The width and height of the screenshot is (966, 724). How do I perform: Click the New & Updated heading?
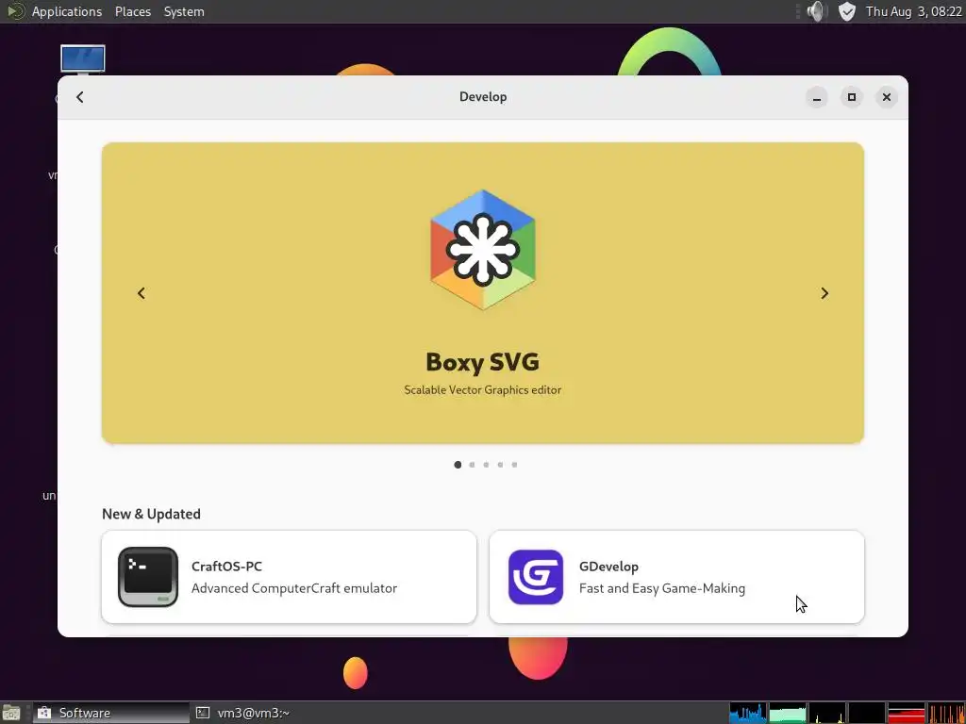click(152, 514)
